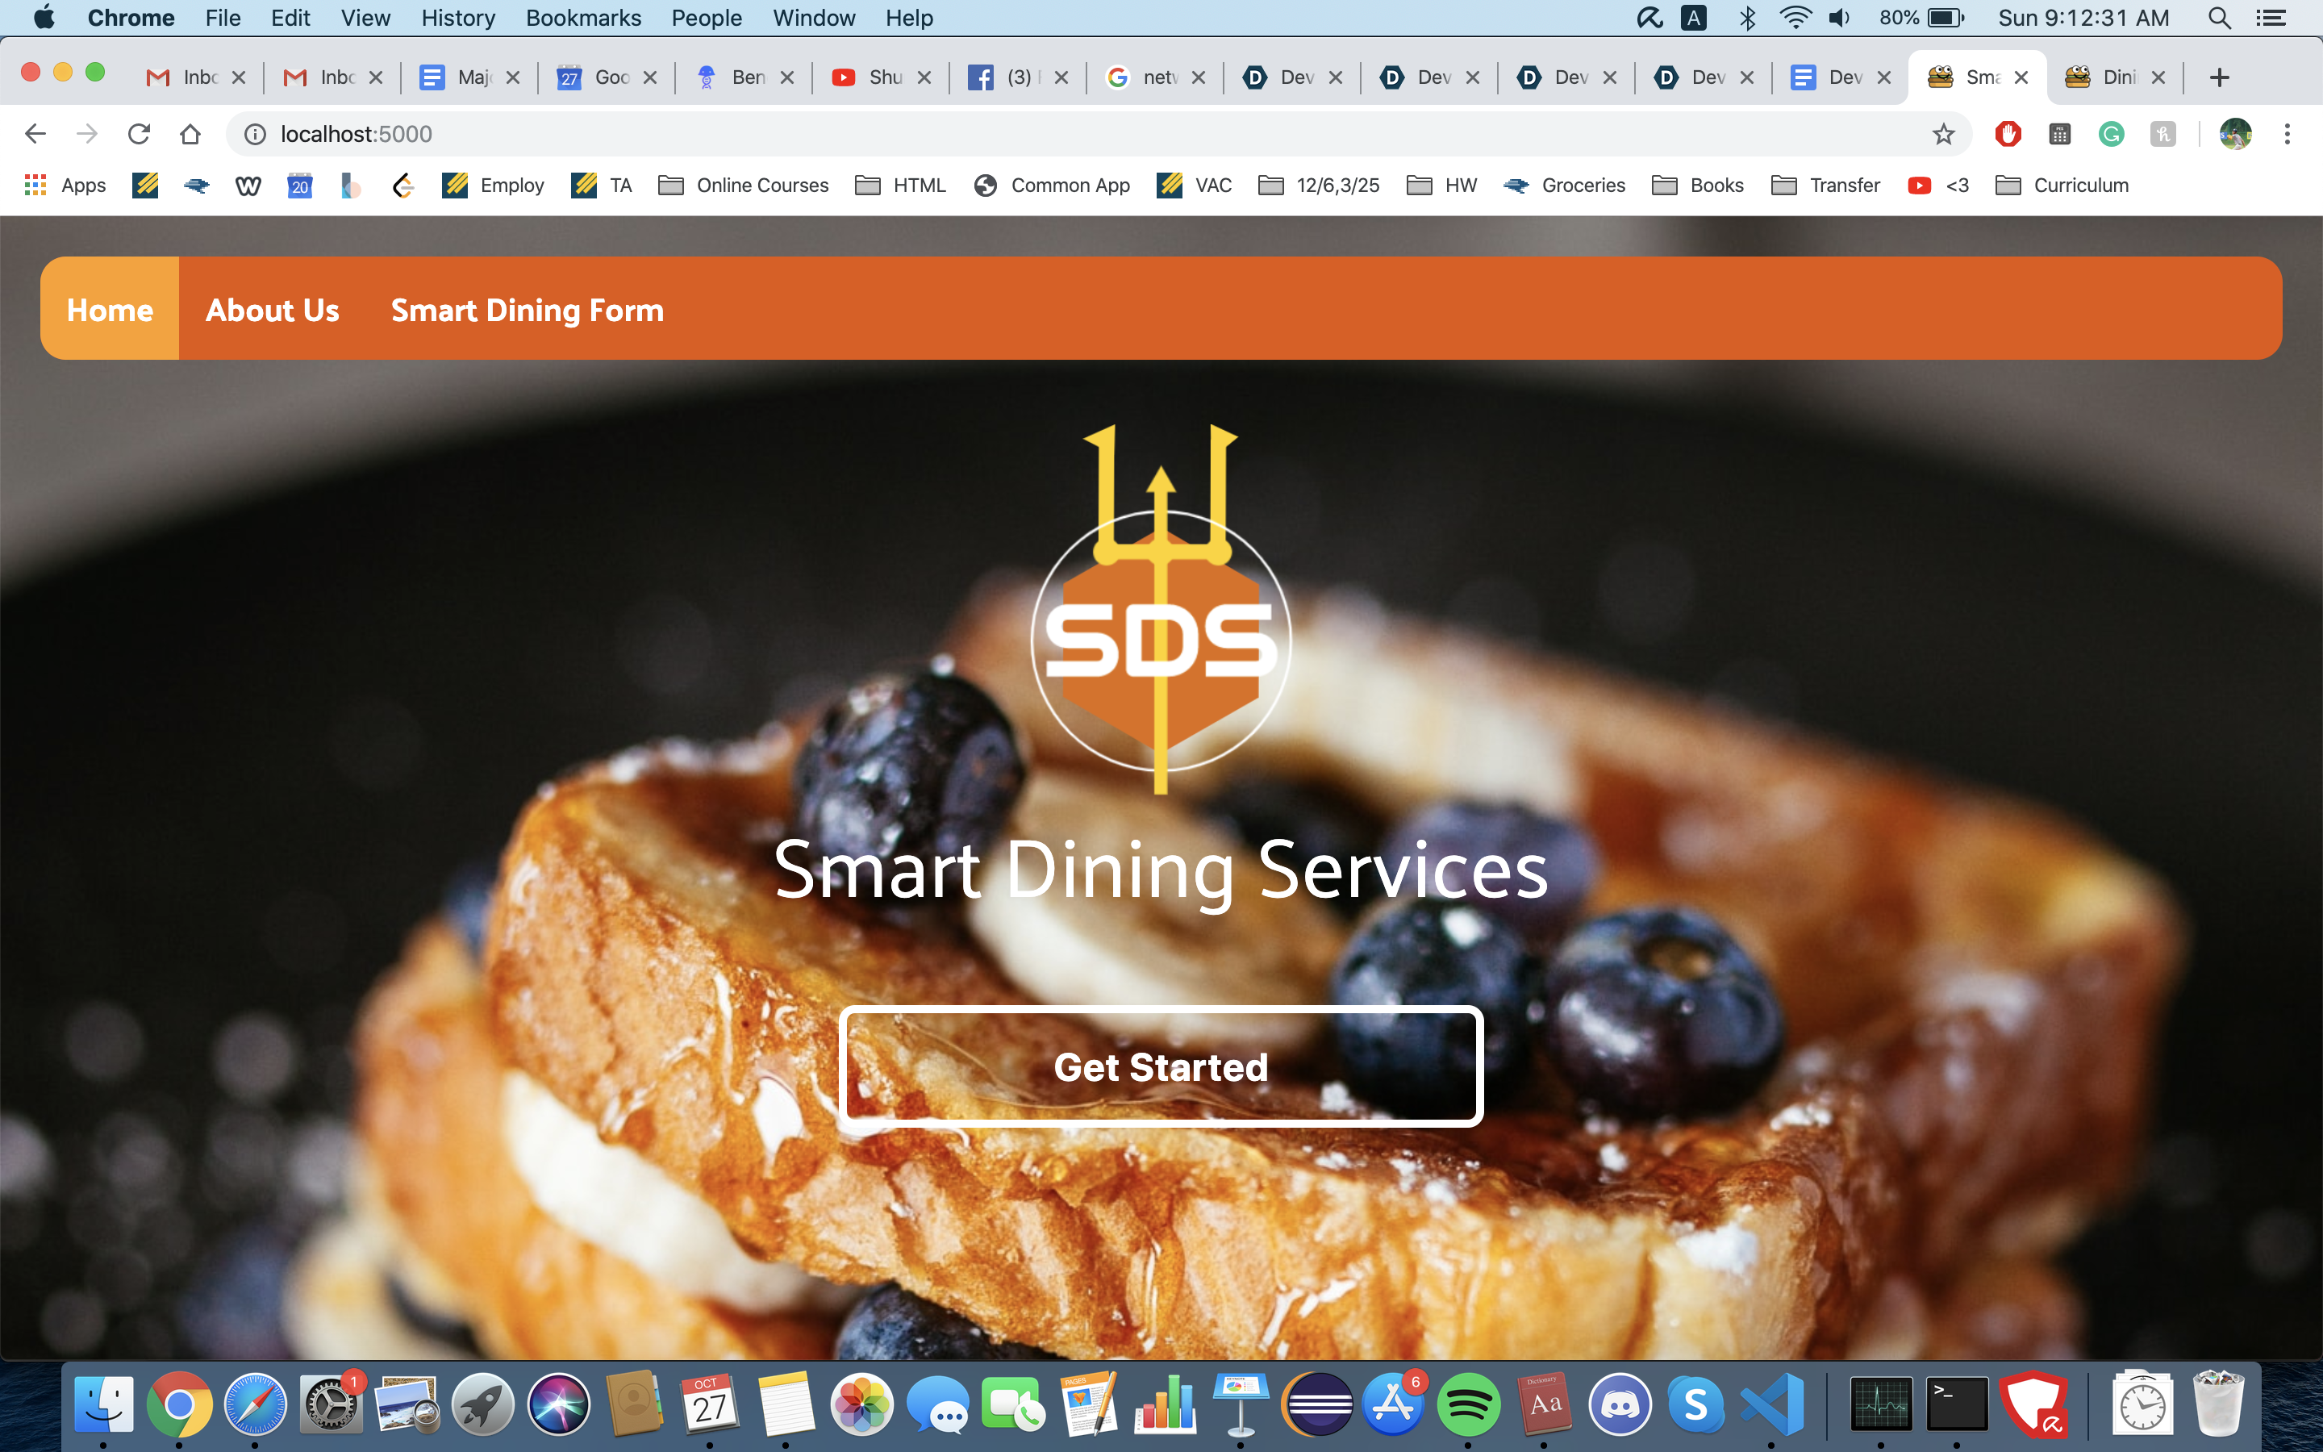Click the red AdBlock extension icon
2323x1452 pixels.
click(x=2007, y=135)
